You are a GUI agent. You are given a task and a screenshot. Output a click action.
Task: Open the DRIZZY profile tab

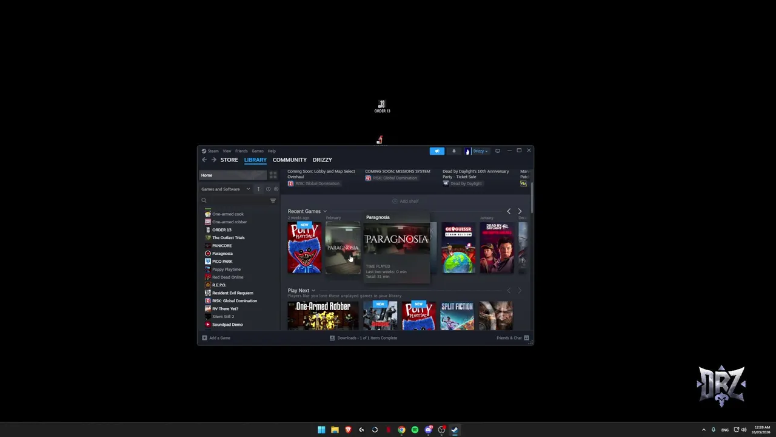(322, 160)
